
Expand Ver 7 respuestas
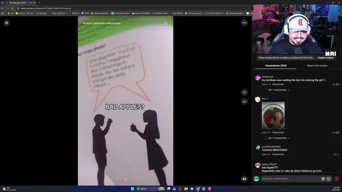[279, 90]
